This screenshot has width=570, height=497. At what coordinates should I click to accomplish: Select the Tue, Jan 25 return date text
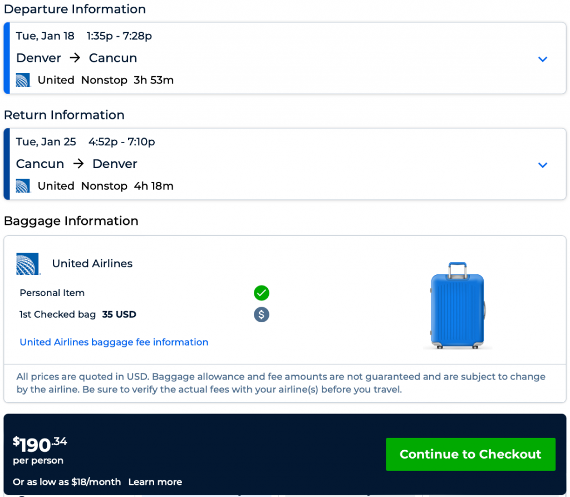click(x=46, y=142)
